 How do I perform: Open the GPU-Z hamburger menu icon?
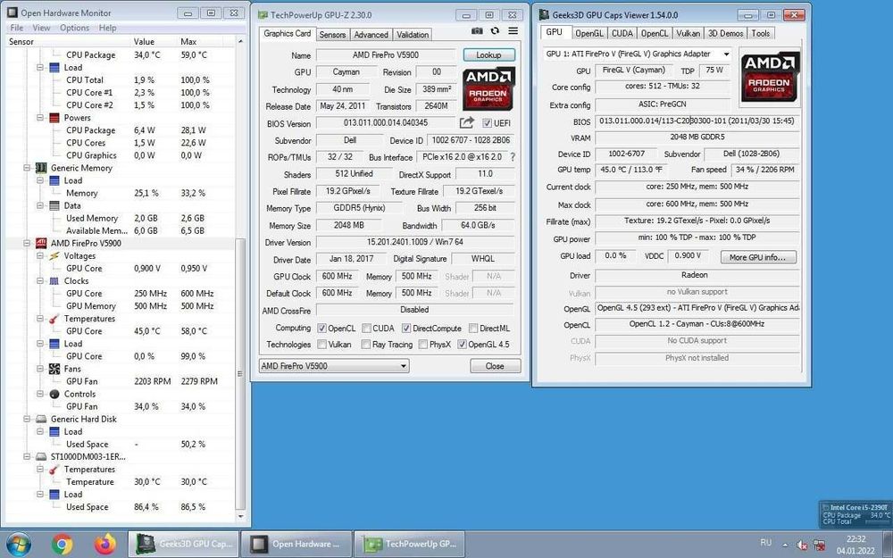[x=513, y=30]
